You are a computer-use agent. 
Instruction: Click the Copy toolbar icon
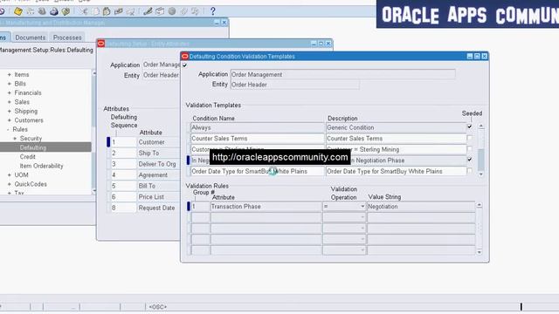pos(96,11)
